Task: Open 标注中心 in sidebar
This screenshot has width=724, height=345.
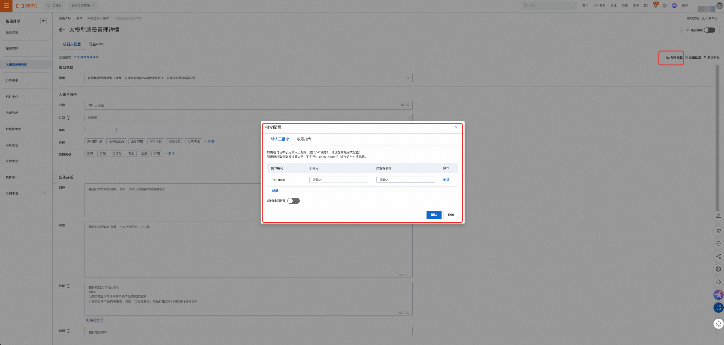Action: pos(12,97)
